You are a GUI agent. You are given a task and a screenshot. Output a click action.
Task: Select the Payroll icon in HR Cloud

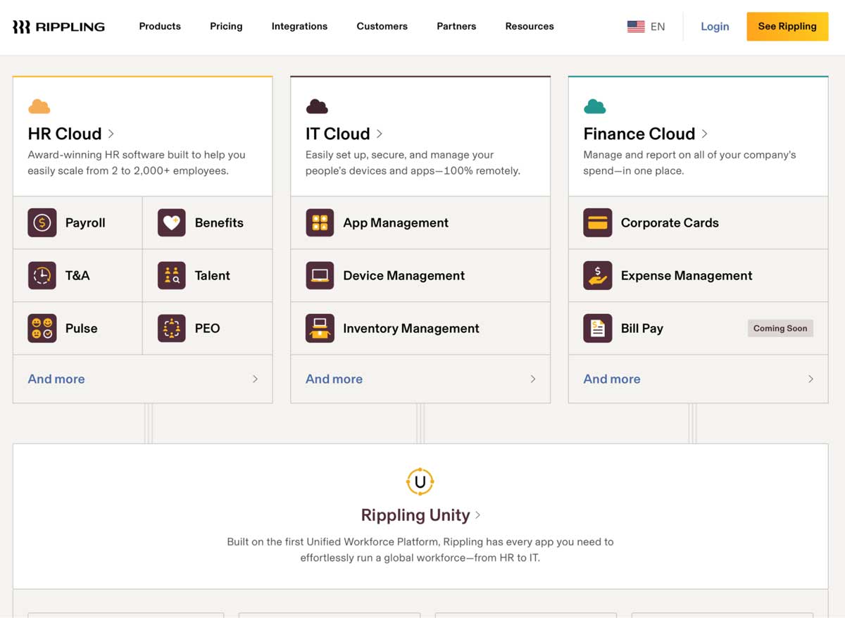point(42,222)
